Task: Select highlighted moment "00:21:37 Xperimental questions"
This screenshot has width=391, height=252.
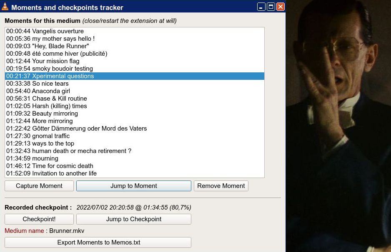Action: click(135, 76)
